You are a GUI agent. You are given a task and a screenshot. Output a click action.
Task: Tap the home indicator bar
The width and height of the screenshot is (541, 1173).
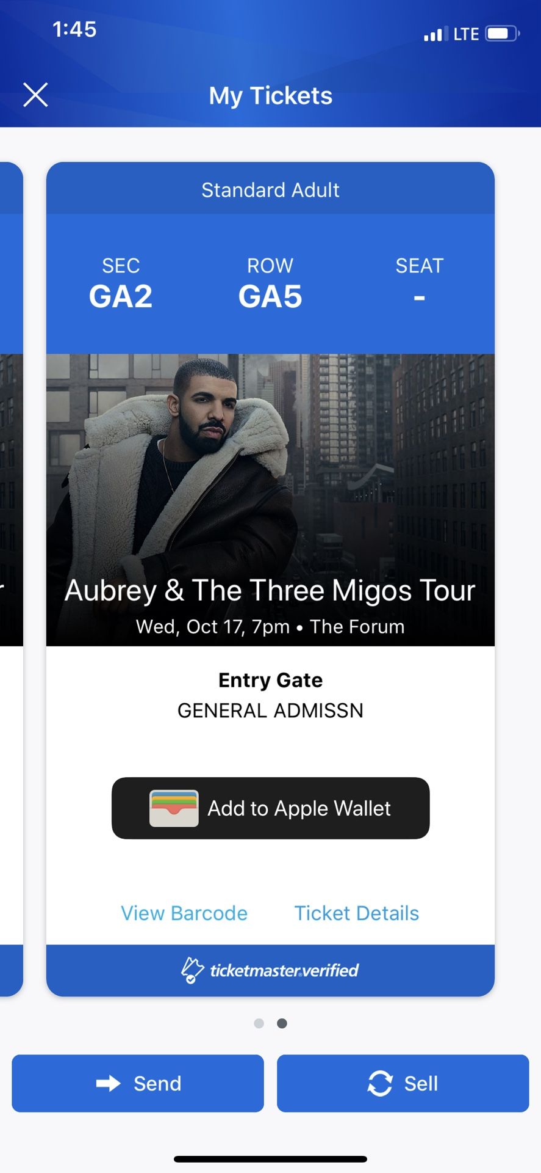pyautogui.click(x=270, y=1159)
